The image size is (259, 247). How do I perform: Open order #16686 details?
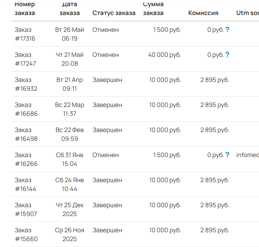(x=26, y=109)
